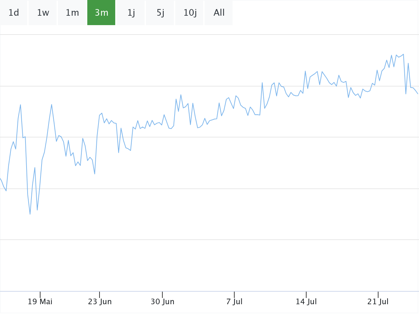Click the rightmost end of the line

pos(418,94)
